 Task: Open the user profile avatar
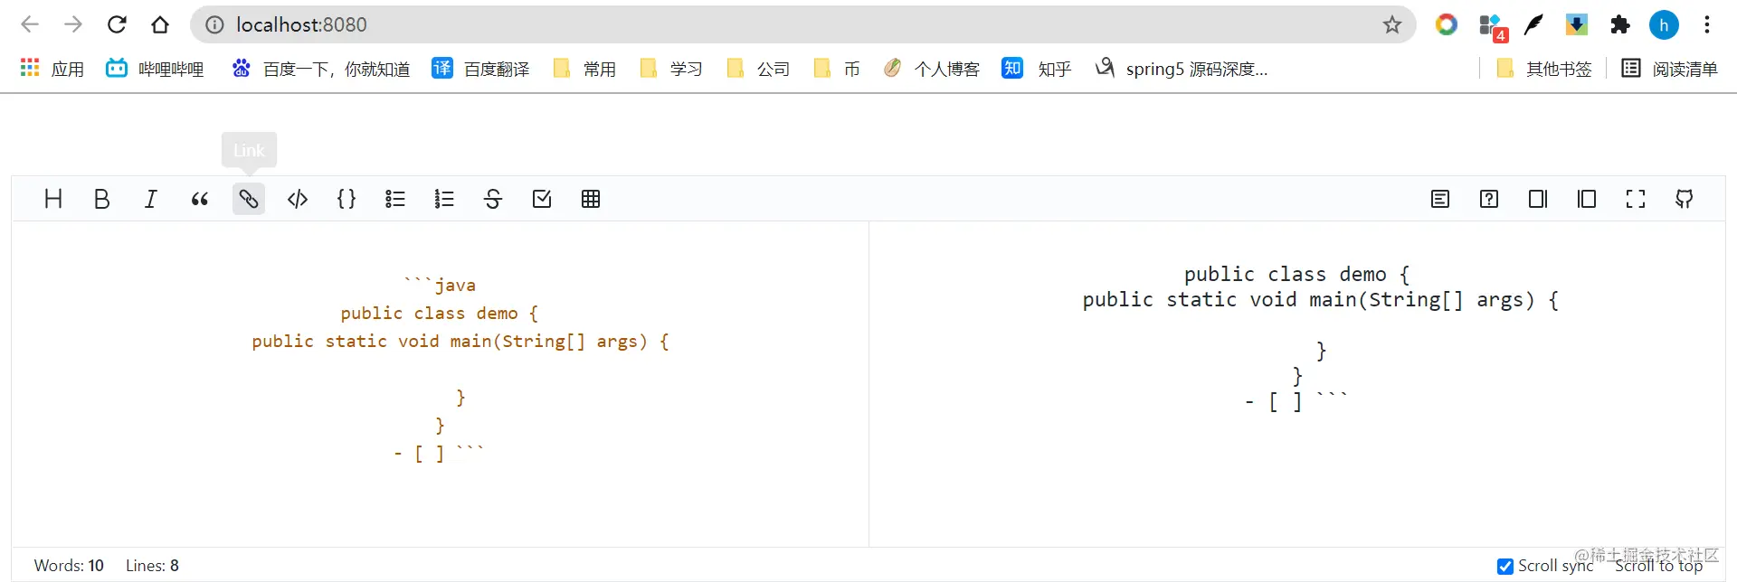tap(1664, 24)
